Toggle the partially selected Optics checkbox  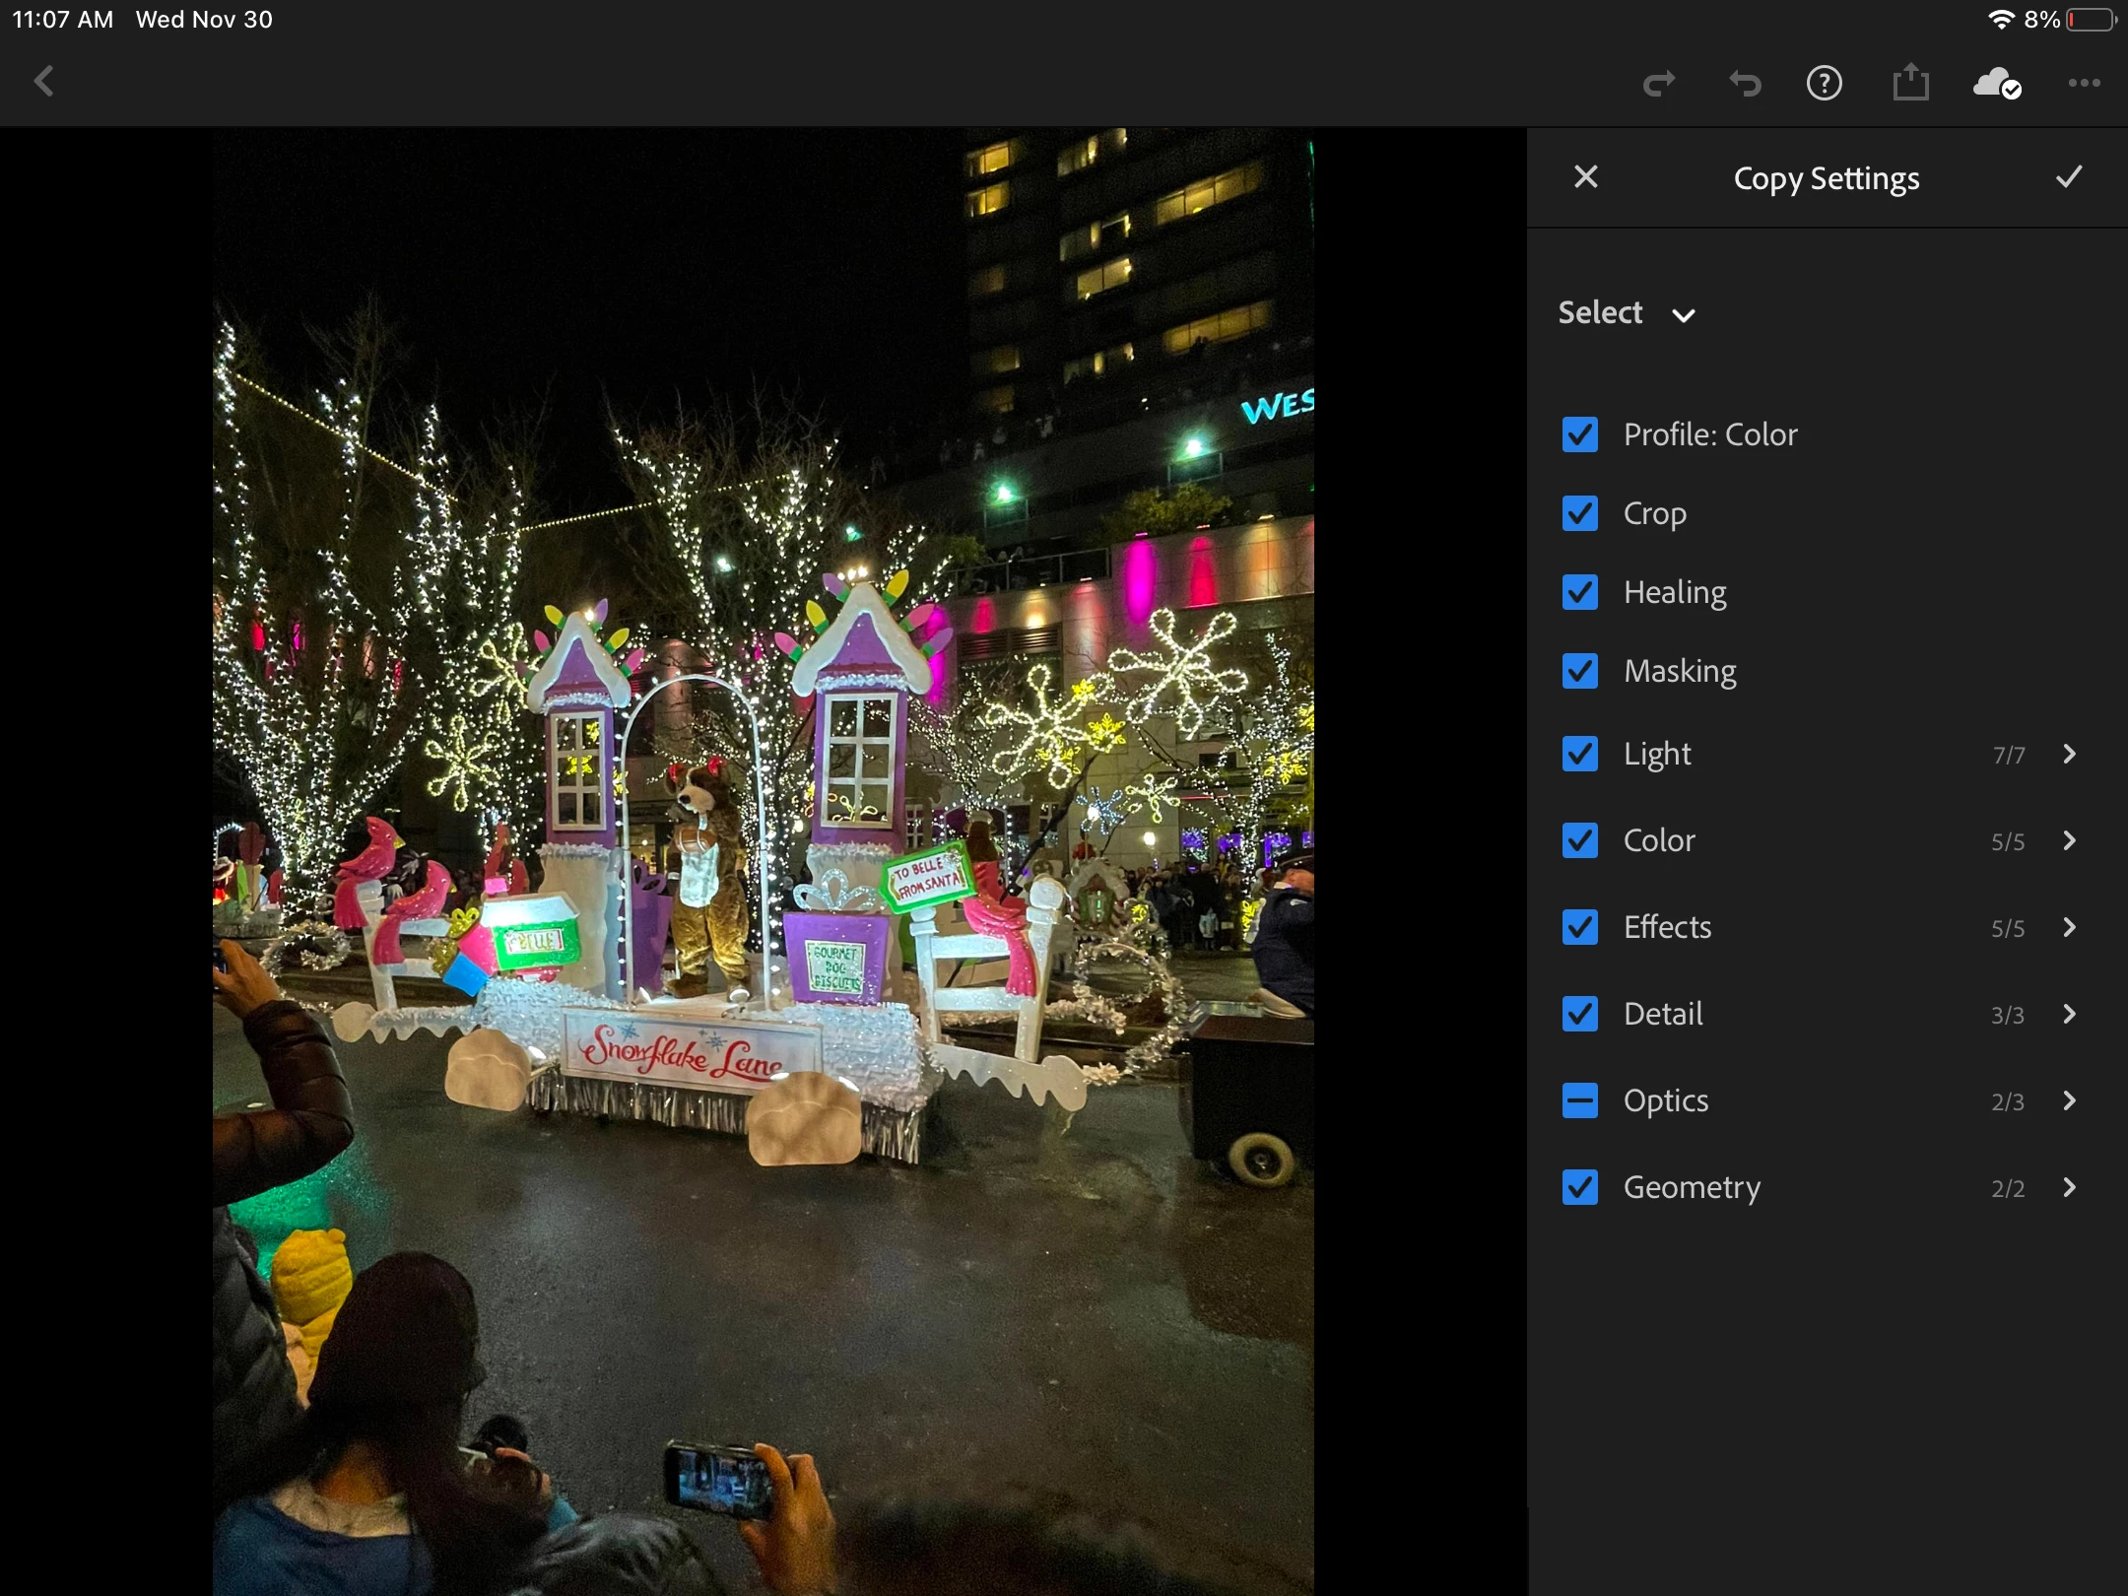pyautogui.click(x=1580, y=1100)
